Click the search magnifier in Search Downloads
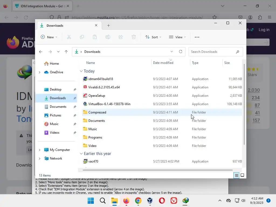This screenshot has width=276, height=207. pyautogui.click(x=237, y=52)
